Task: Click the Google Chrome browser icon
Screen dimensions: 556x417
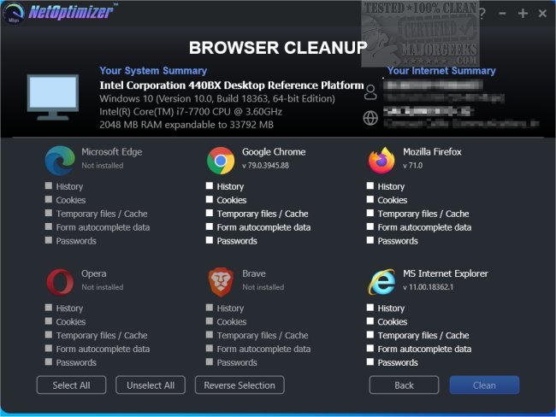Action: [x=221, y=161]
